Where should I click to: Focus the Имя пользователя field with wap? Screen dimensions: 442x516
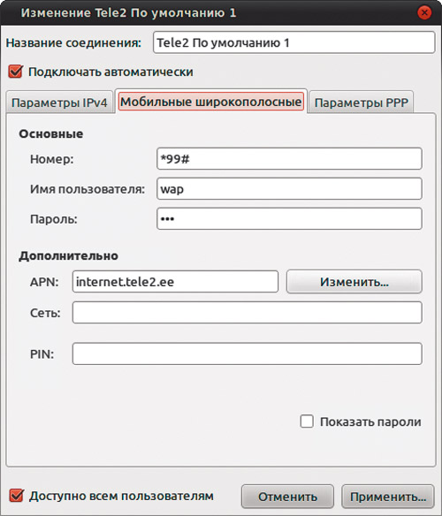(289, 189)
